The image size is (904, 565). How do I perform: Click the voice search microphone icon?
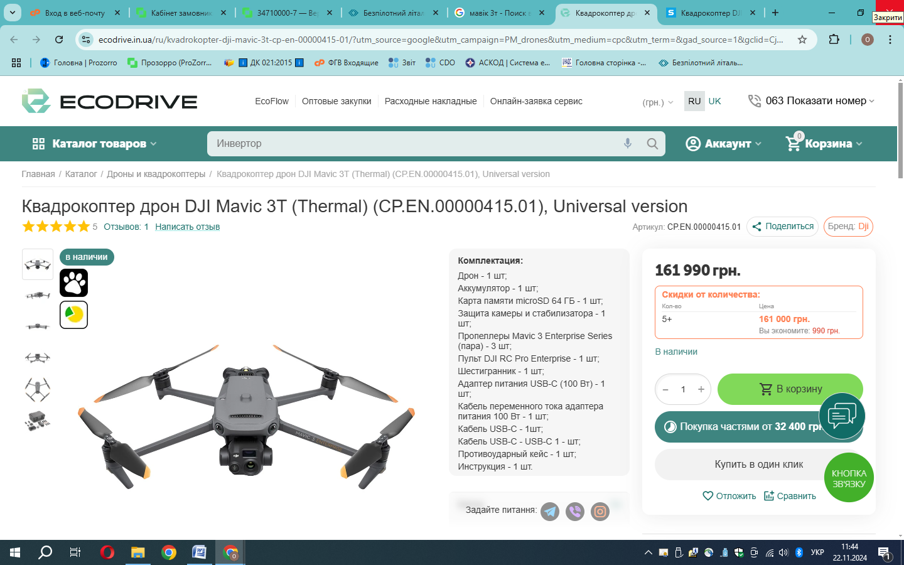628,143
